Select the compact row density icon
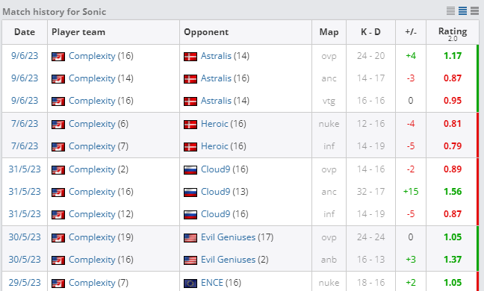This screenshot has width=484, height=291. pos(450,10)
